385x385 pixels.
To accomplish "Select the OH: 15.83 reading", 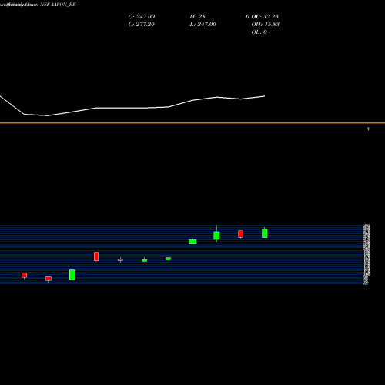I will pos(266,24).
